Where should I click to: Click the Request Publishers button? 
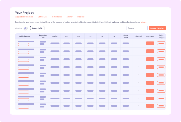click(x=157, y=28)
